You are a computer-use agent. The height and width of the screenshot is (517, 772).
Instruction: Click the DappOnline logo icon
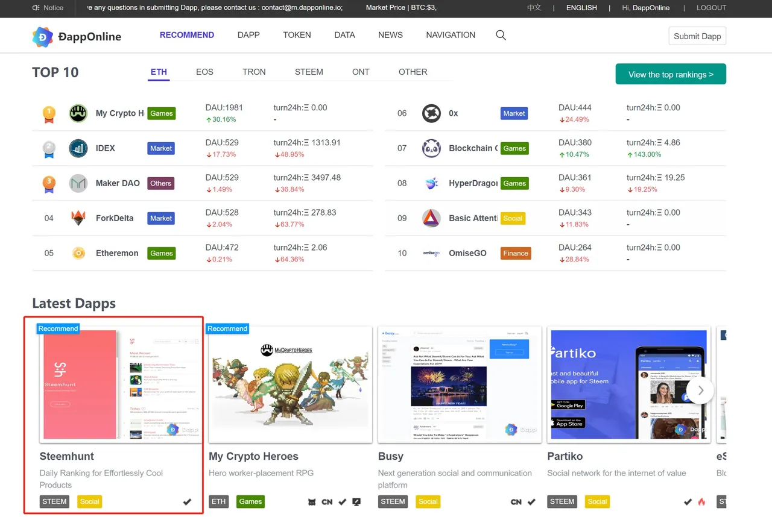42,37
